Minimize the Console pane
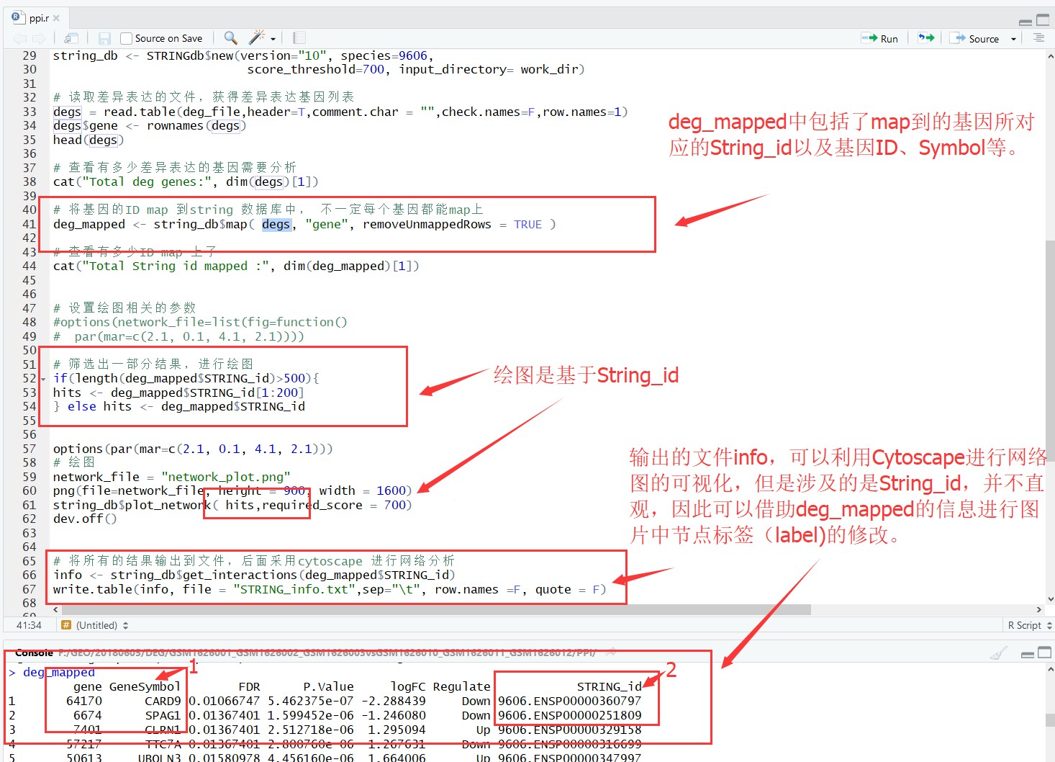The height and width of the screenshot is (762, 1055). coord(1028,654)
